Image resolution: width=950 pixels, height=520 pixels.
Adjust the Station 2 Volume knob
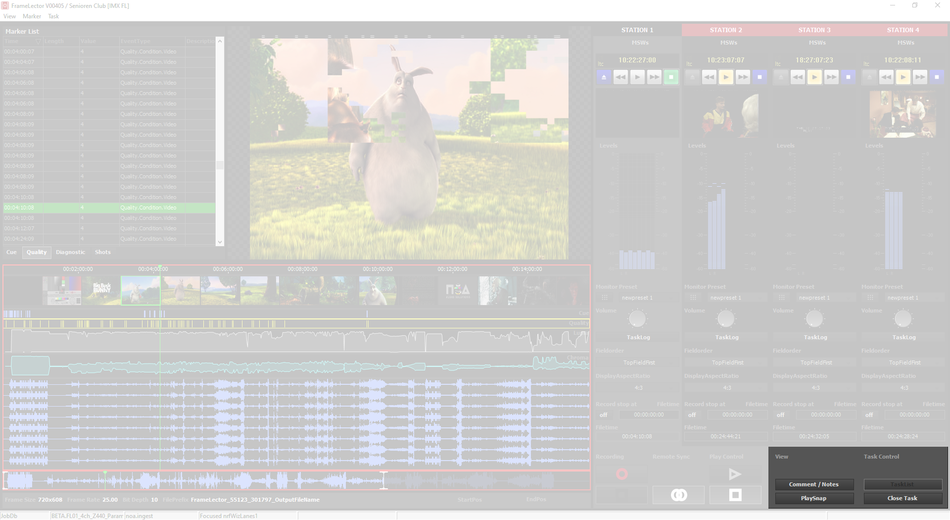coord(726,318)
